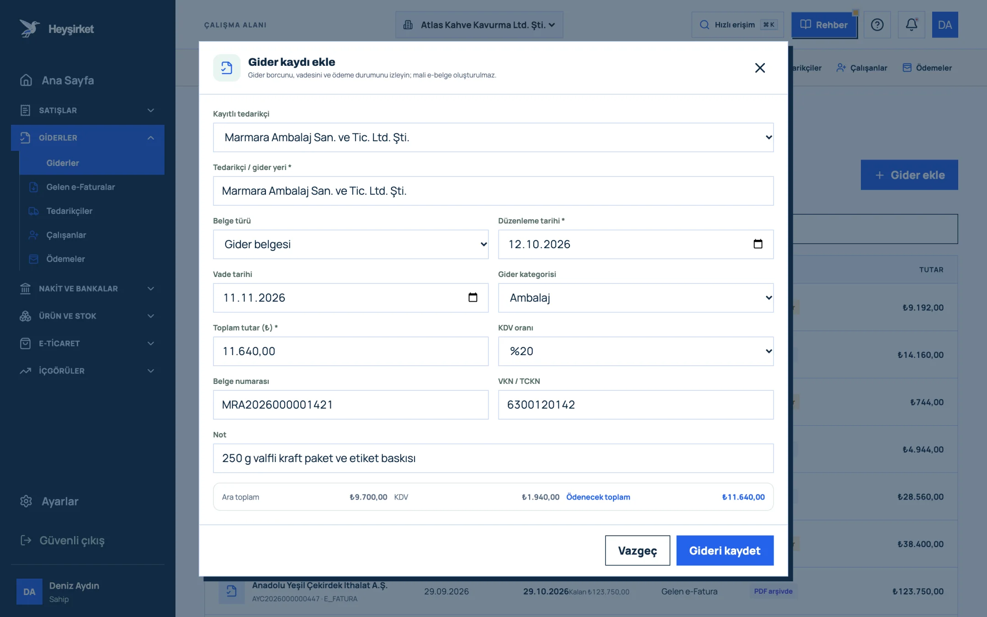Open Ana Sayfa home icon
987x617 pixels.
26,80
